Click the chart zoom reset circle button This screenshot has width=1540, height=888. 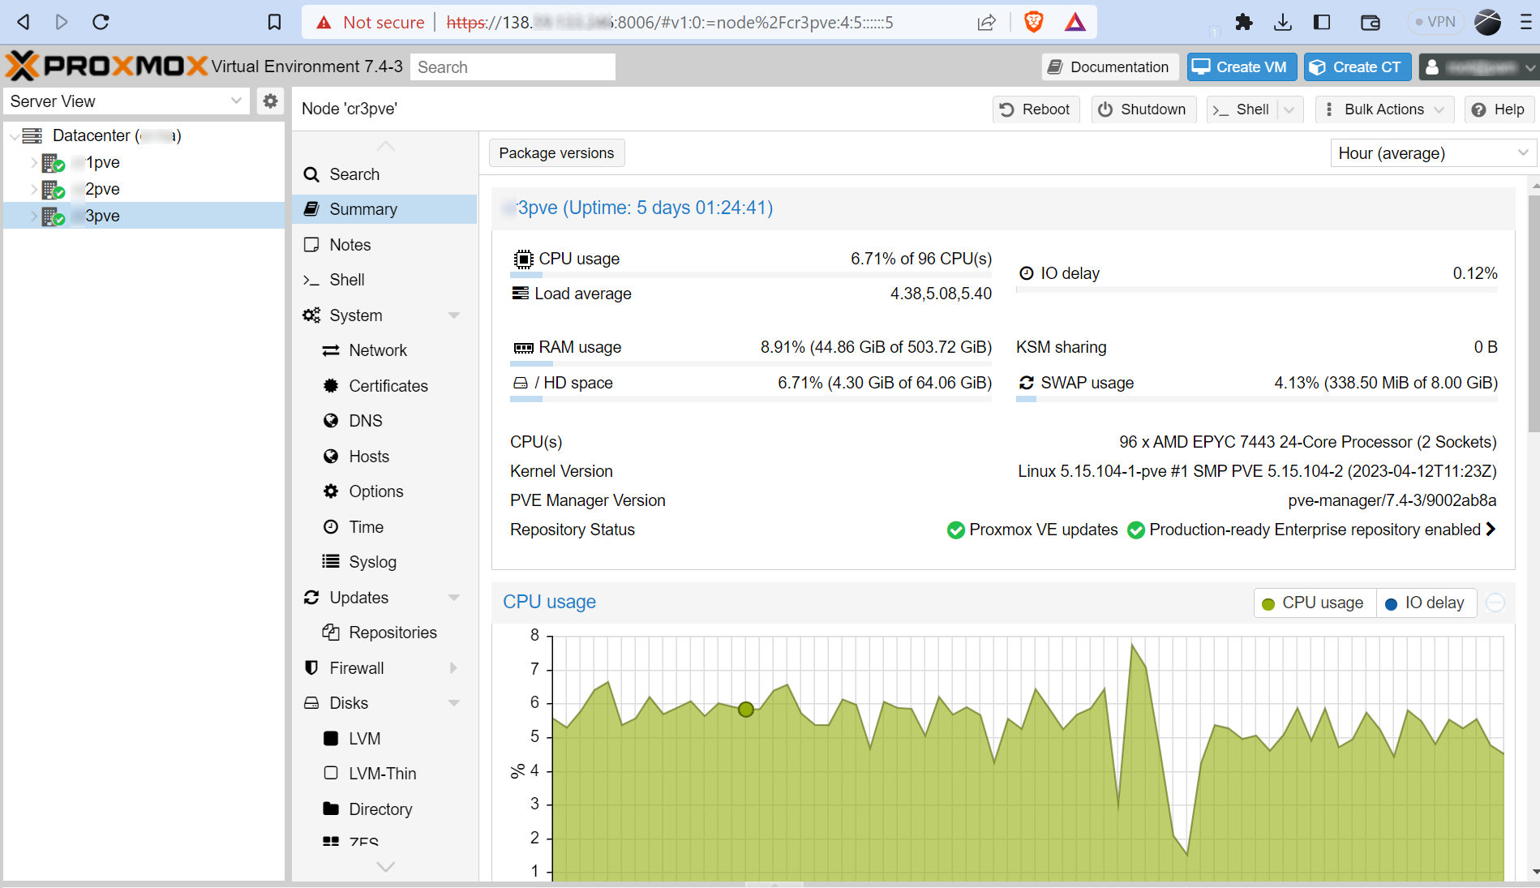click(x=1495, y=603)
